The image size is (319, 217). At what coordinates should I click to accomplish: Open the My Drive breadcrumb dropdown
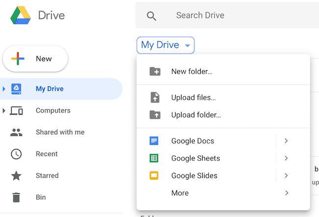point(165,45)
